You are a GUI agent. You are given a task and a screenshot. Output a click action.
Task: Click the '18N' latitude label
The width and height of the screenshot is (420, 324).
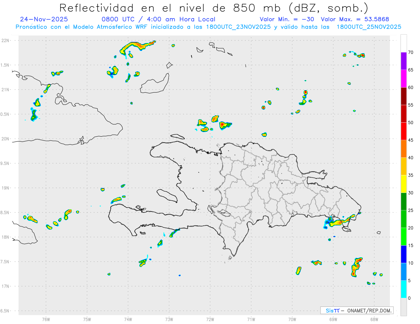tap(5, 237)
